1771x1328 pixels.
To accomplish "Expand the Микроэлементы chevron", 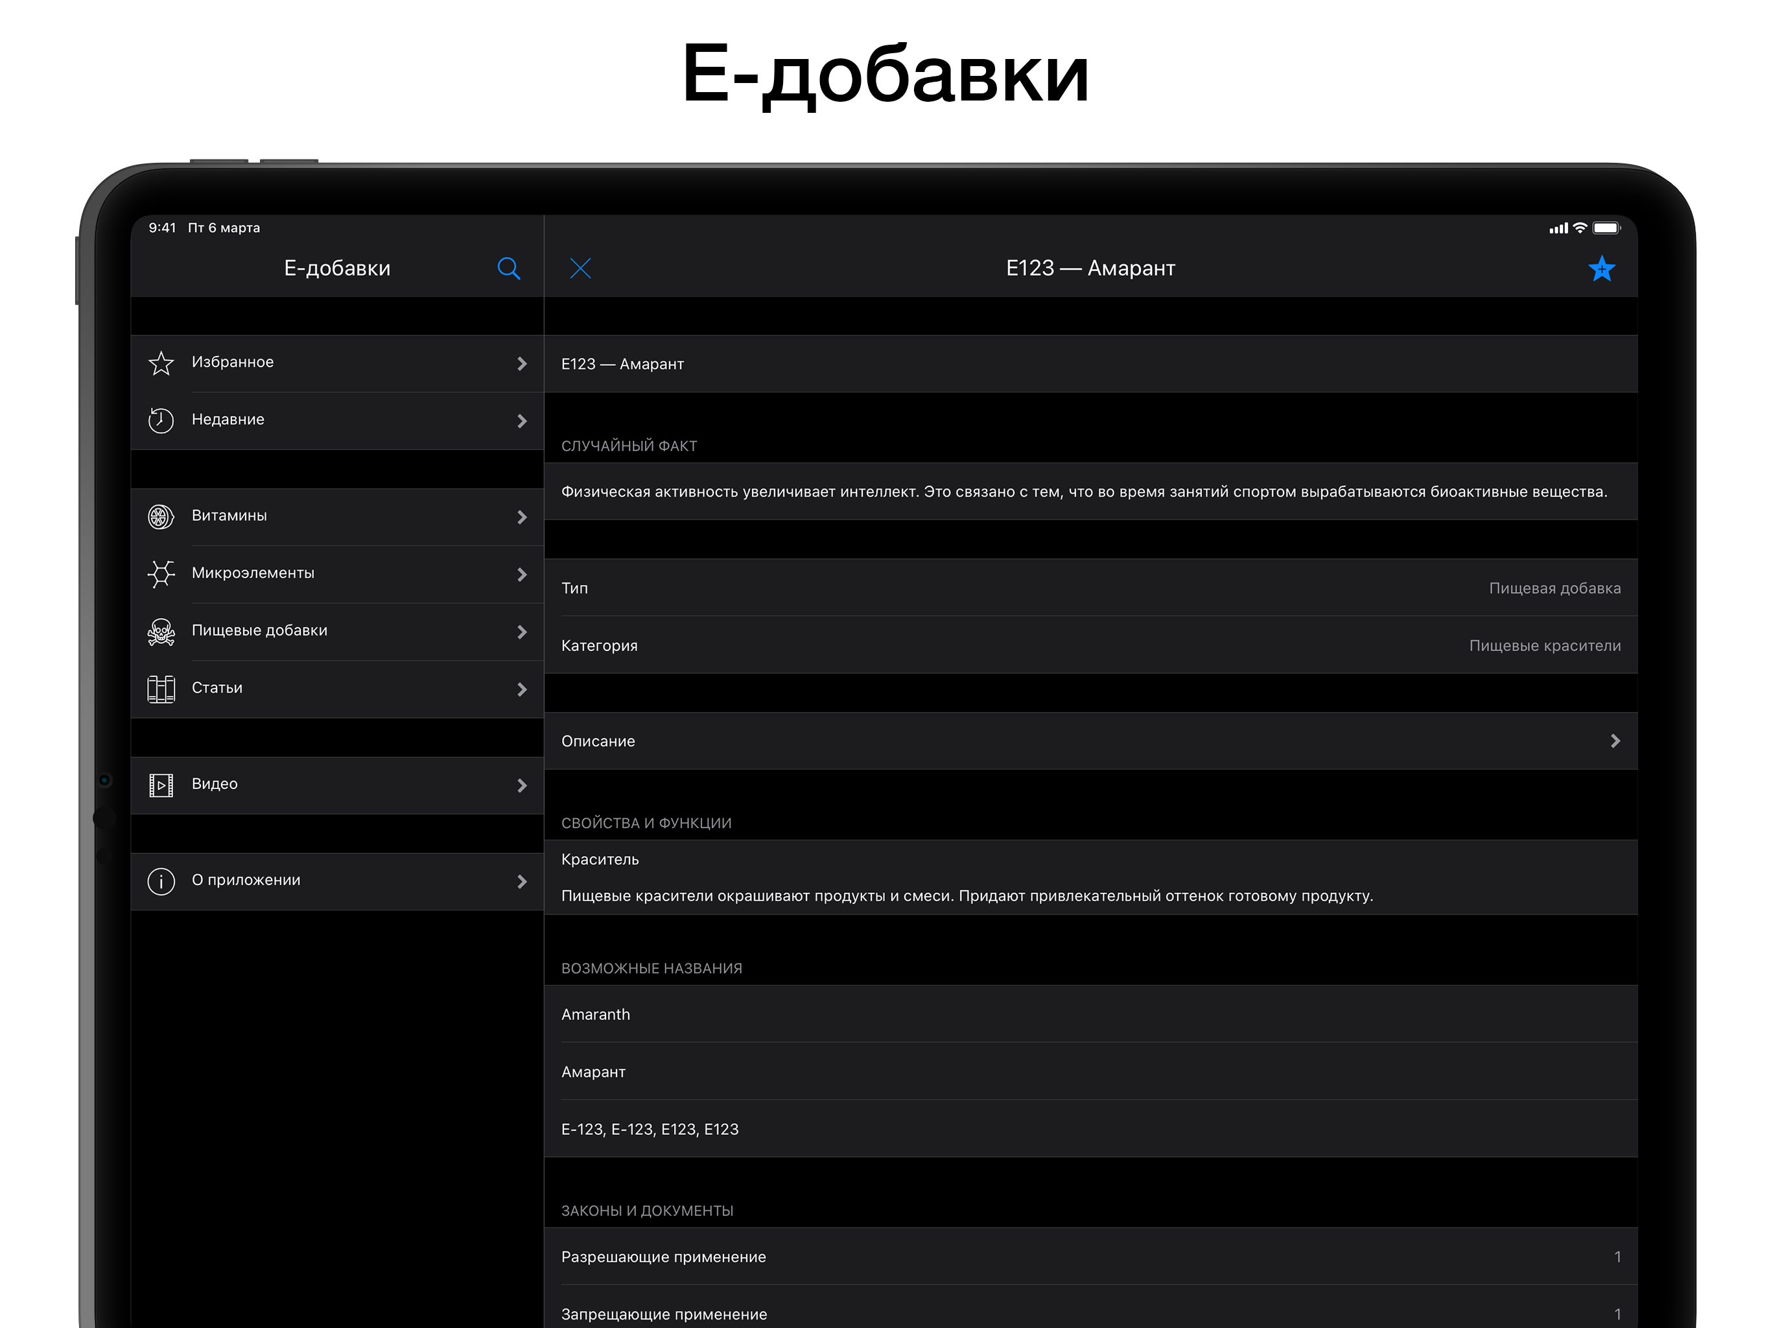I will point(522,575).
